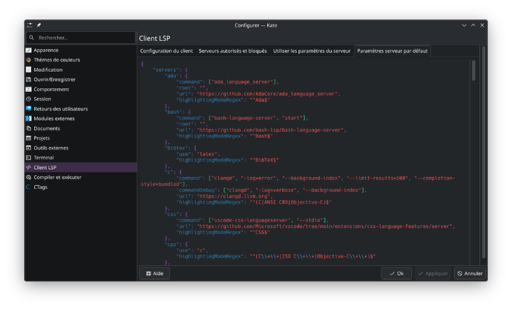Go to Retours des utilisateurs page
This screenshot has width=512, height=309.
(x=61, y=109)
